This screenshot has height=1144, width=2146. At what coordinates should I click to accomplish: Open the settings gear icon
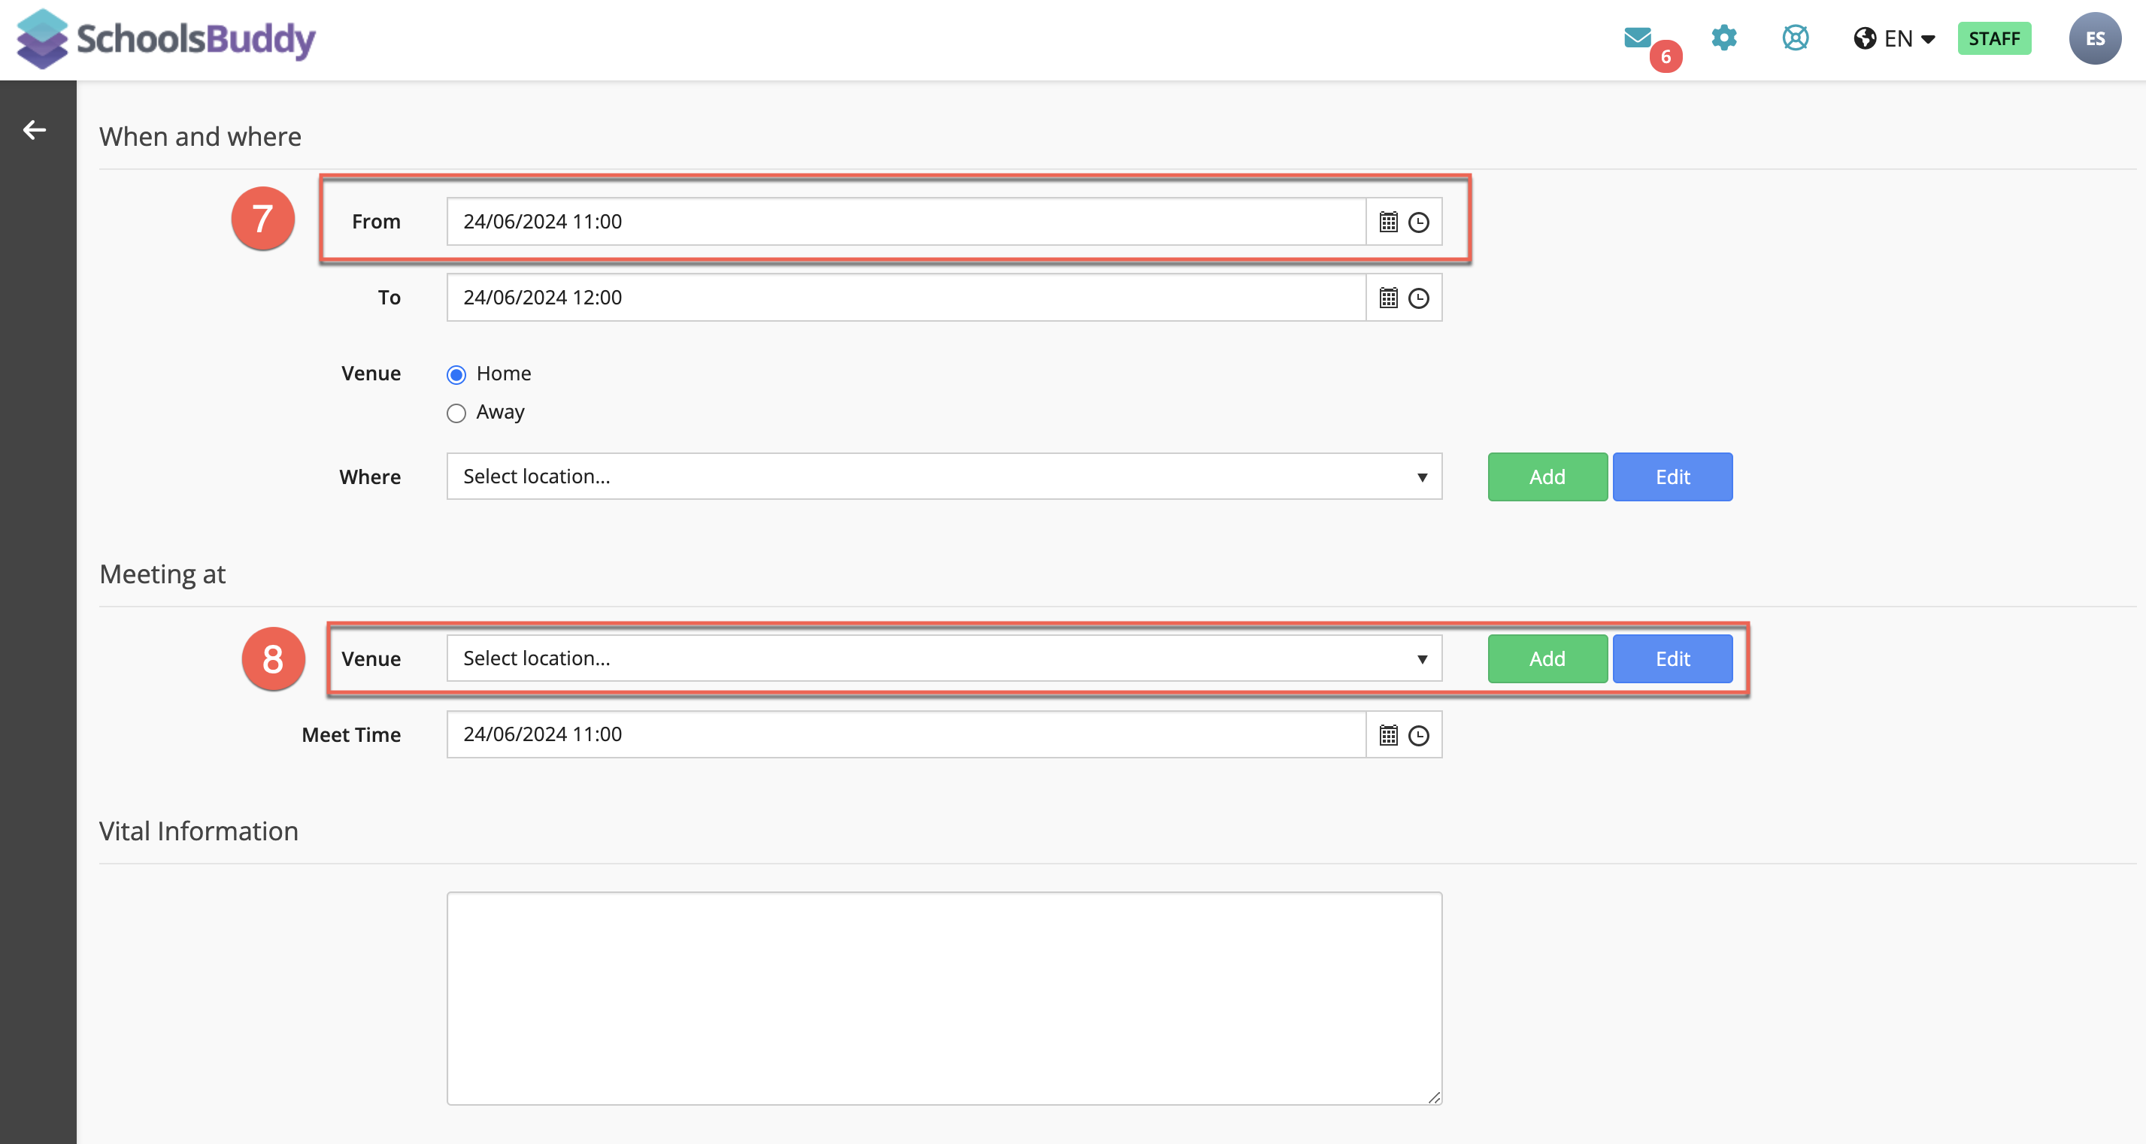(x=1723, y=38)
